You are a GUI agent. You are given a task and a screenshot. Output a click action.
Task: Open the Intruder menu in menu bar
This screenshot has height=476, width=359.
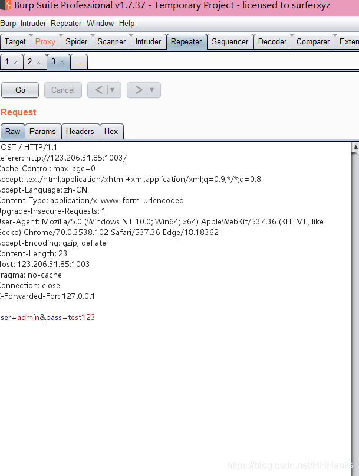click(34, 24)
